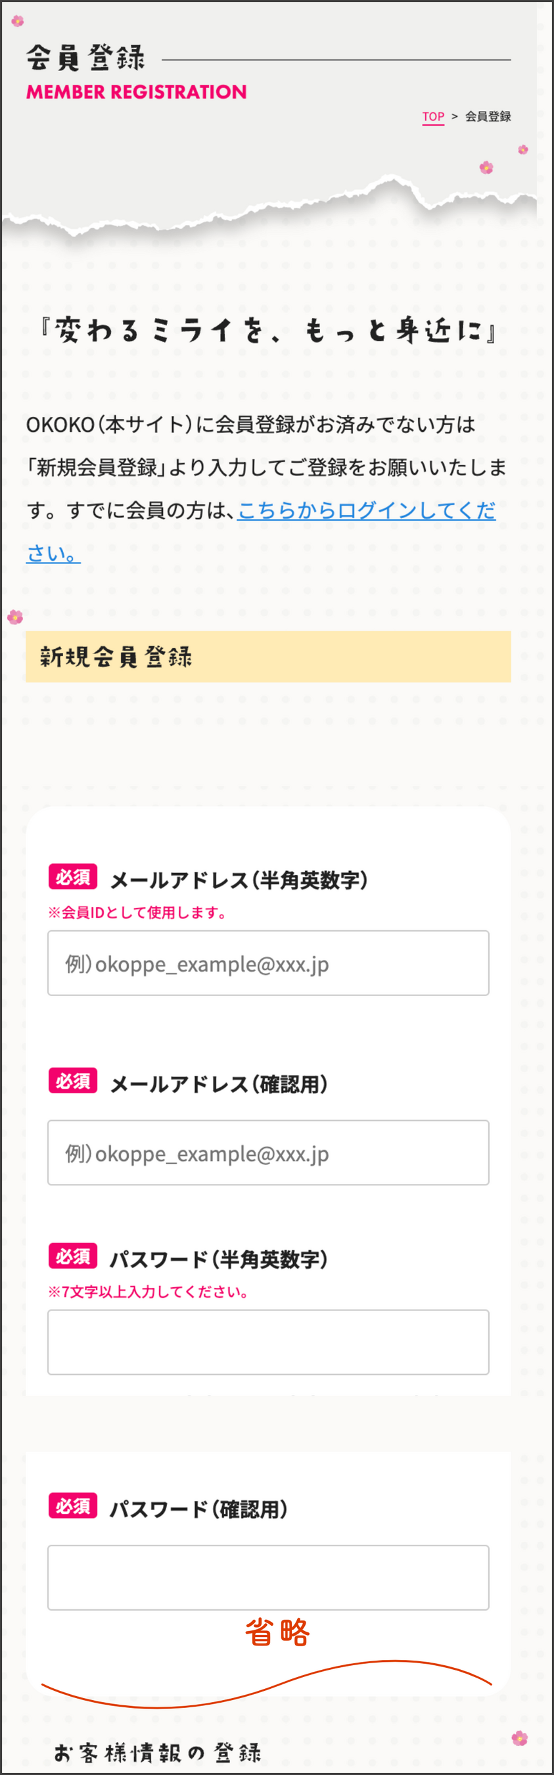
Task: Focus the メールアドレス(半角英数字) input field
Action: [x=268, y=962]
